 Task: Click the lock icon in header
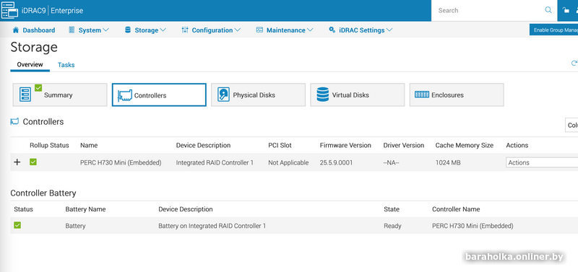click(566, 10)
